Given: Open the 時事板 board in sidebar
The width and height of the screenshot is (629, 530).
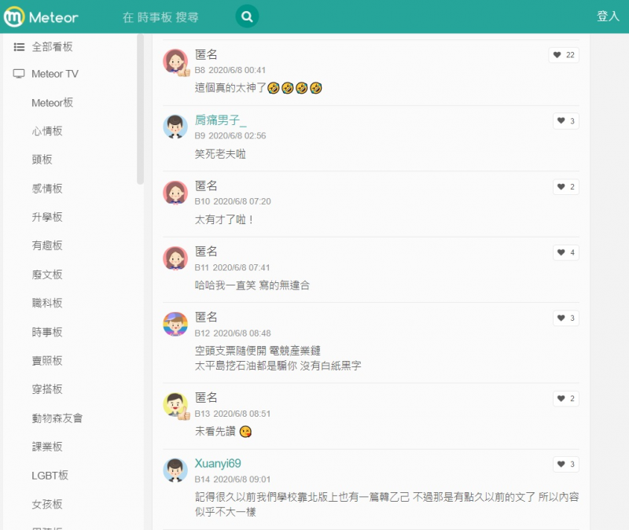Looking at the screenshot, I should (47, 332).
